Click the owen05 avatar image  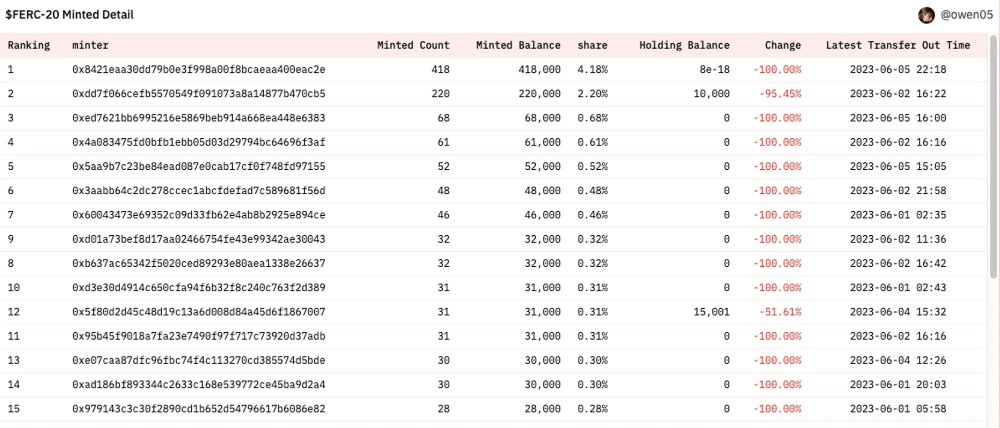pyautogui.click(x=926, y=15)
